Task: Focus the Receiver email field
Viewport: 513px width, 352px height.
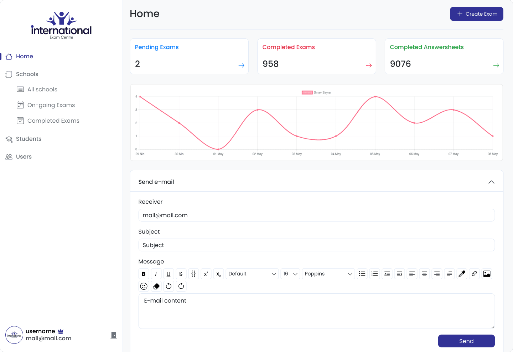Action: tap(316, 215)
